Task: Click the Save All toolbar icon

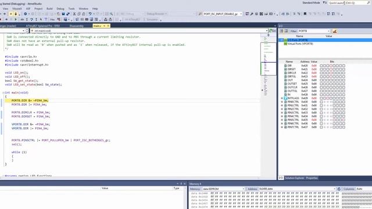Action: click(68, 14)
